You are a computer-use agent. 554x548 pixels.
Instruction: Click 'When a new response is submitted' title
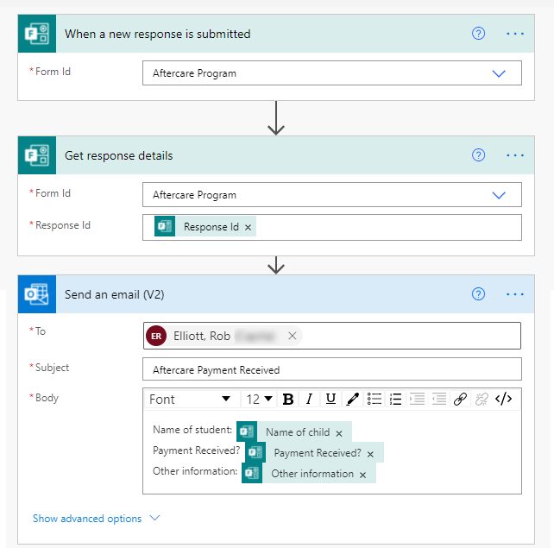158,34
